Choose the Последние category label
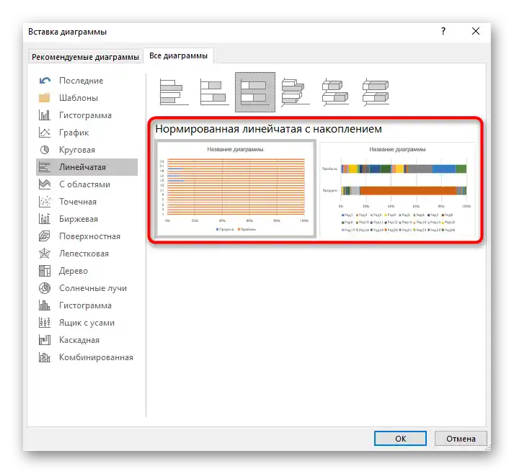Viewport: 514px width, 474px height. point(81,81)
